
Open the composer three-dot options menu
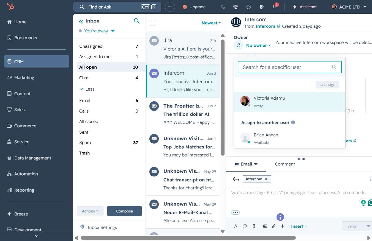(x=371, y=179)
